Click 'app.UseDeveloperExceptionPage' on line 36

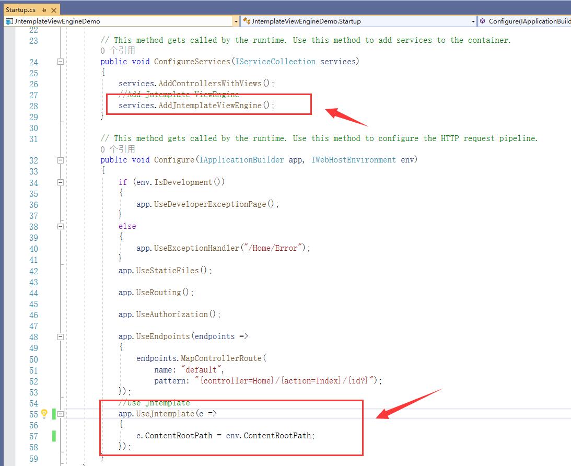[x=201, y=204]
